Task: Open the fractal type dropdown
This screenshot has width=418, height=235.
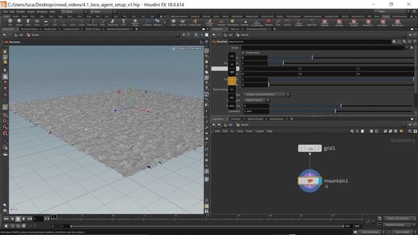Action: click(257, 100)
